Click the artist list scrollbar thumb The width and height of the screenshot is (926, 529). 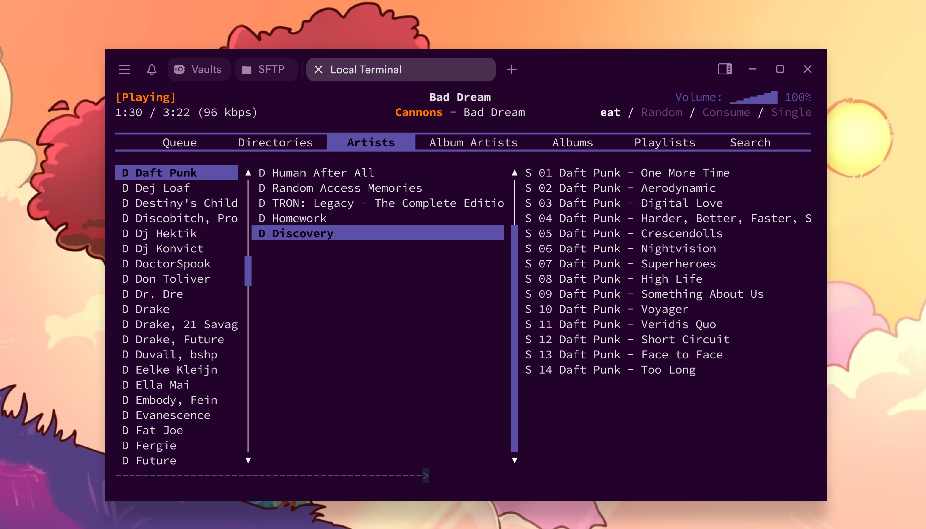pos(248,271)
